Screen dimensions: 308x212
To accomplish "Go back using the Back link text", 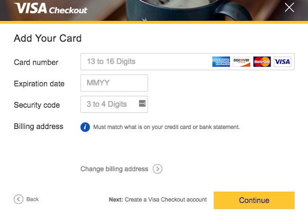I will 32,199.
